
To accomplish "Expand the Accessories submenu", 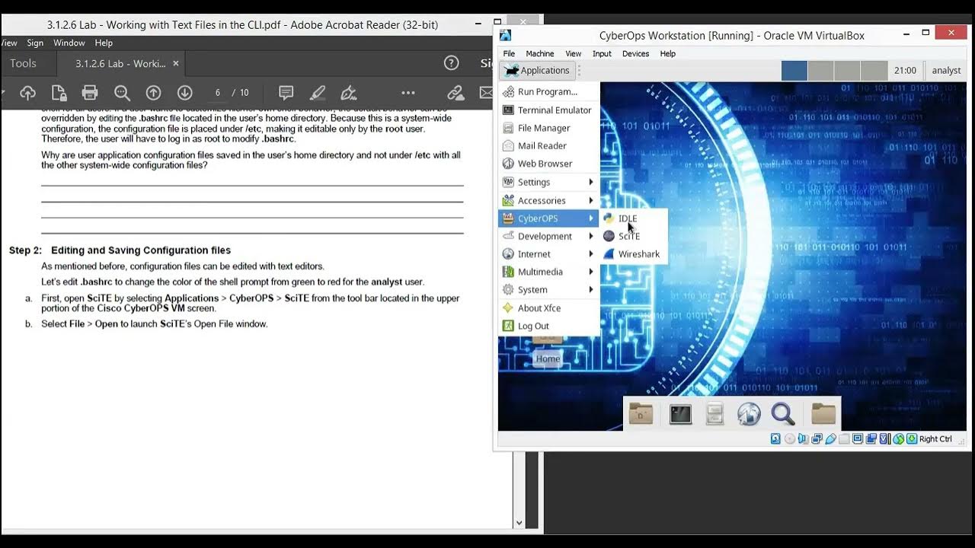I will click(549, 200).
